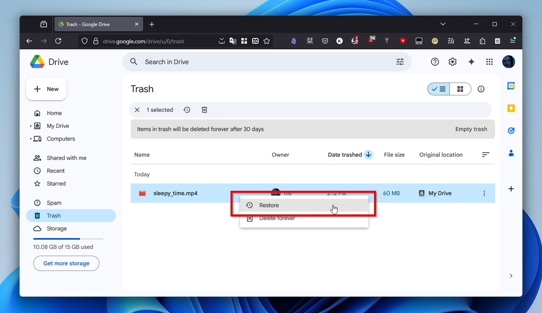Expand the Computers tree arrow

(31, 139)
